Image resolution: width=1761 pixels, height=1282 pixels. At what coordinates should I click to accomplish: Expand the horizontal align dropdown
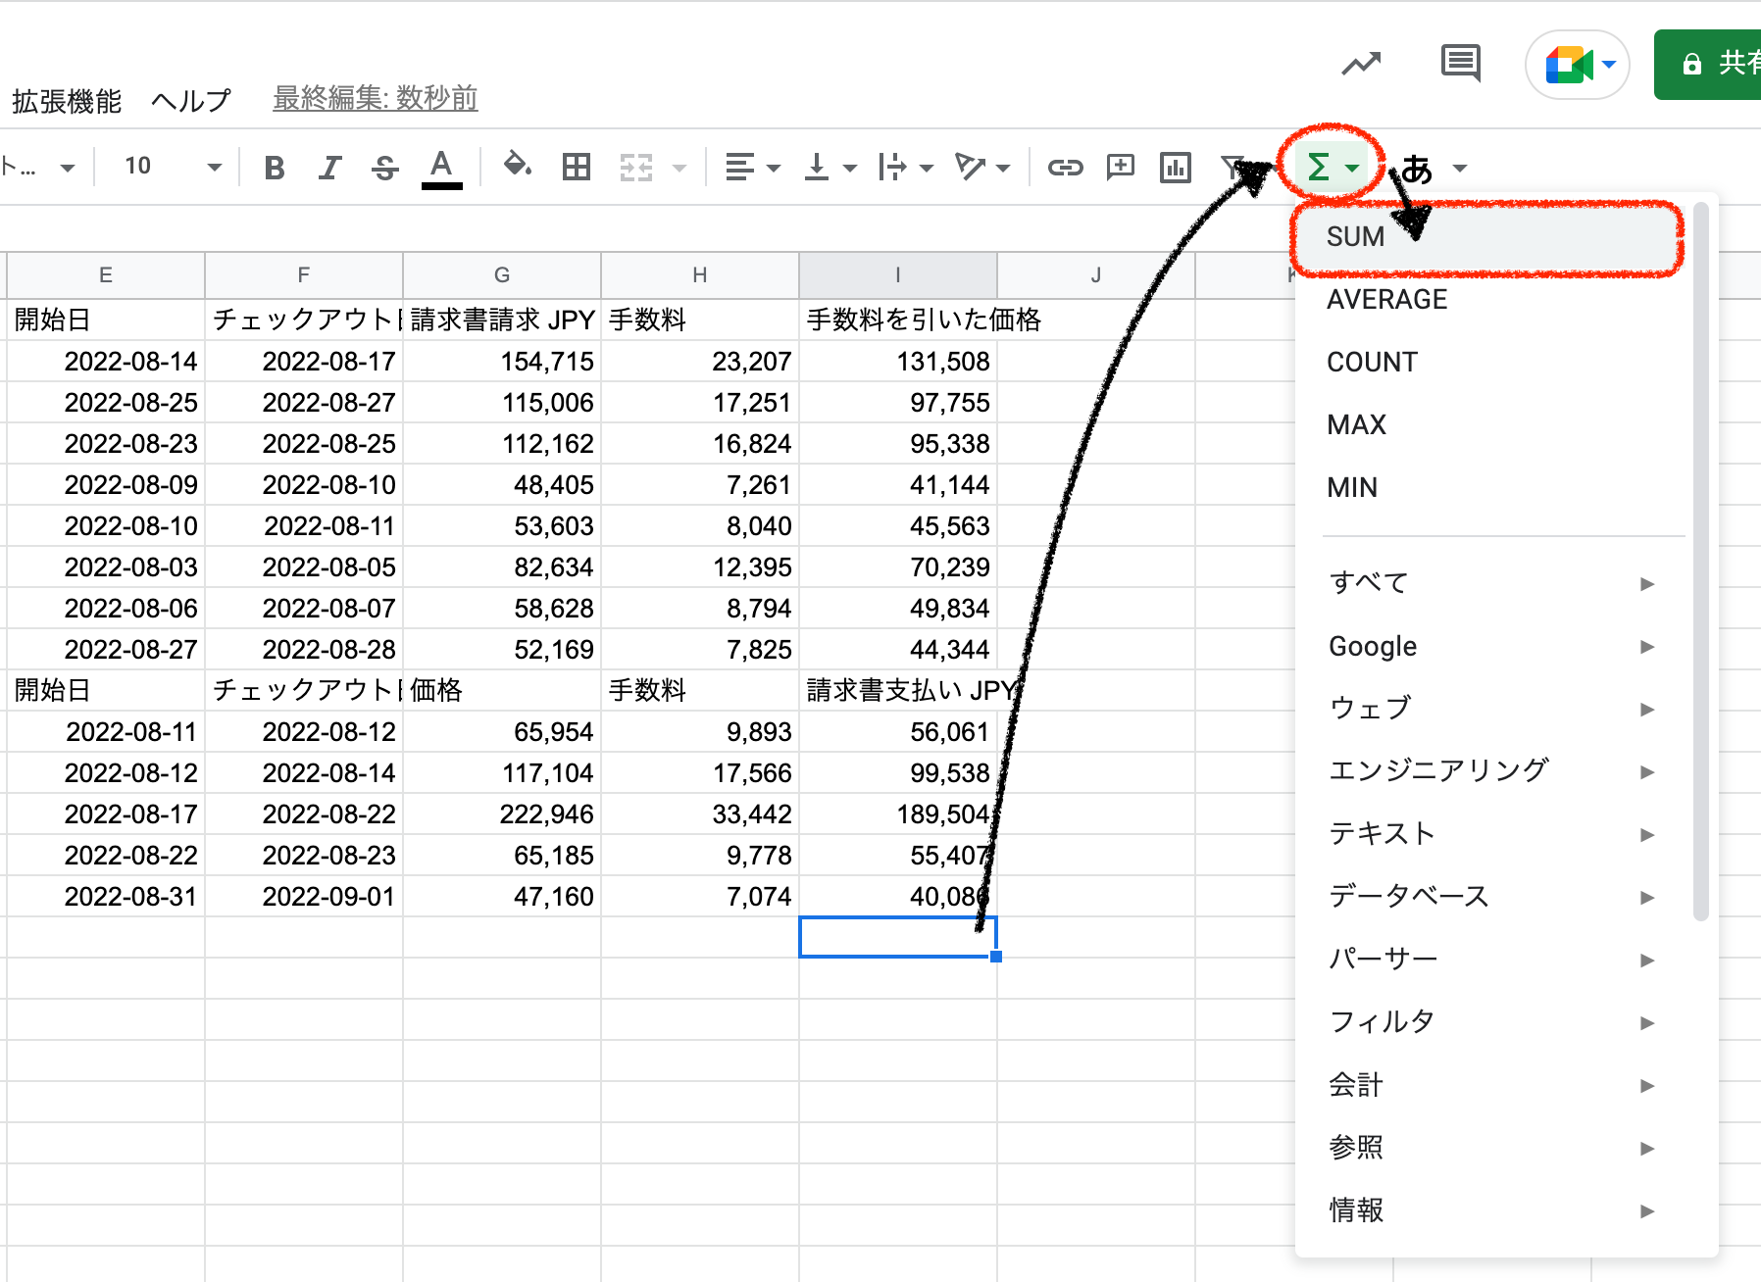click(752, 168)
